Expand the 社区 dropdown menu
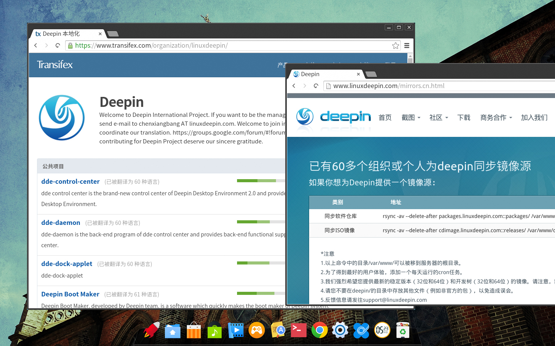The image size is (555, 346). click(x=439, y=117)
